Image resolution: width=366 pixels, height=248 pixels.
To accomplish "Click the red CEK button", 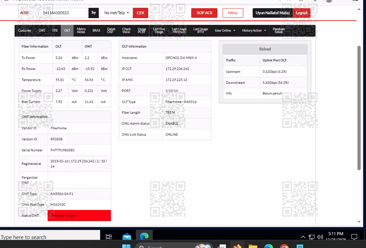I will [140, 13].
